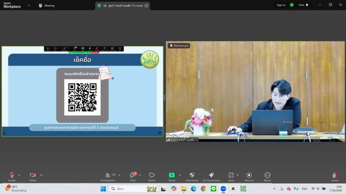Unmute the microphone with the Audio button
346x194 pixels.
(x=12, y=177)
